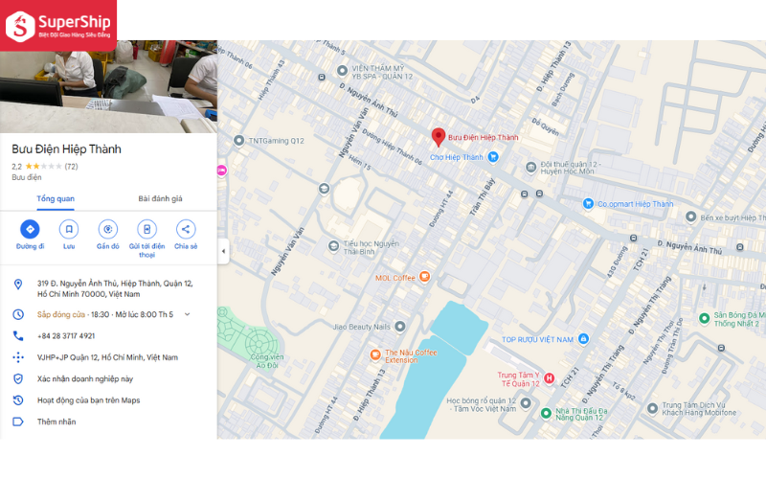Screen dimensions: 766x479
Task: Open the (72) reviews count link
Action: pos(71,166)
